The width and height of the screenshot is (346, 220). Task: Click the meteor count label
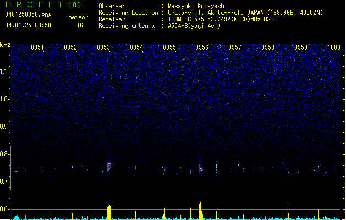(78, 17)
